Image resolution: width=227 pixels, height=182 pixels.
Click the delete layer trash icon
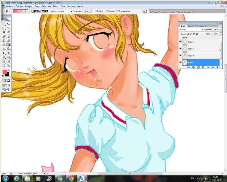(217, 67)
